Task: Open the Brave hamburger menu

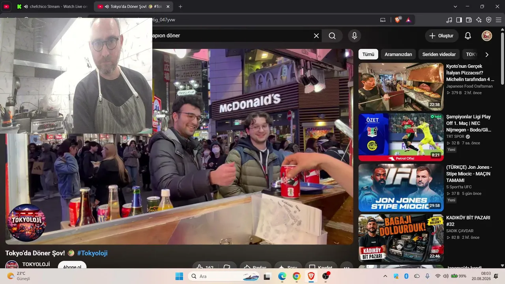Action: click(x=499, y=20)
